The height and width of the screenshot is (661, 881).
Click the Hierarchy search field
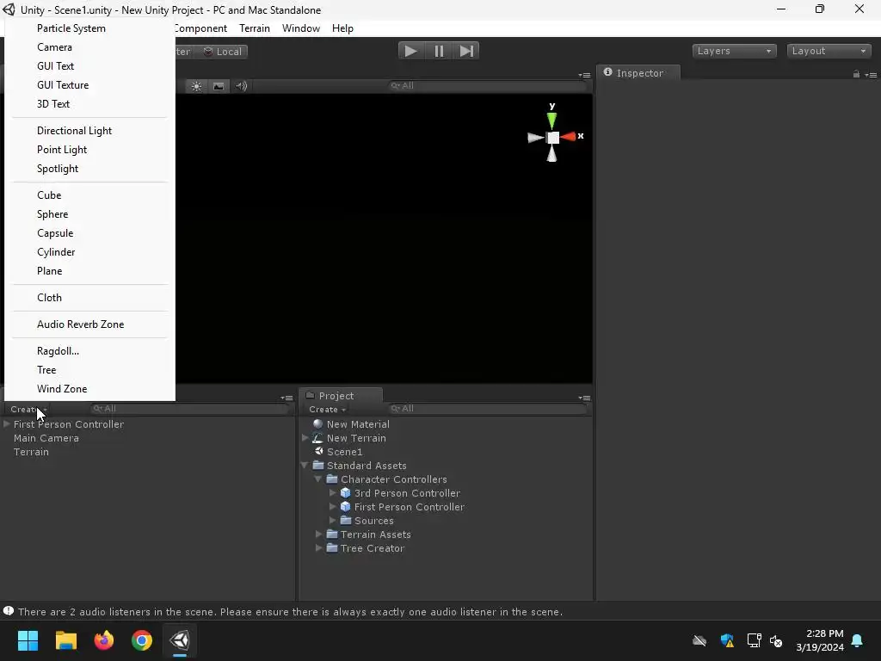(190, 409)
